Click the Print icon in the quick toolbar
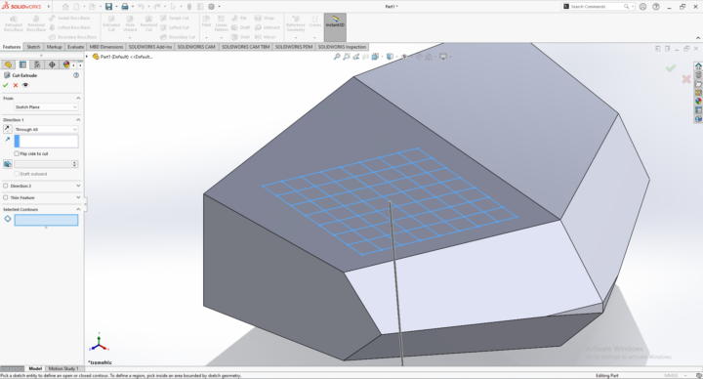This screenshot has height=379, width=703. 125,6
